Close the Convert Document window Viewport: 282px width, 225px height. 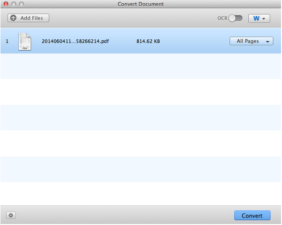(x=5, y=4)
